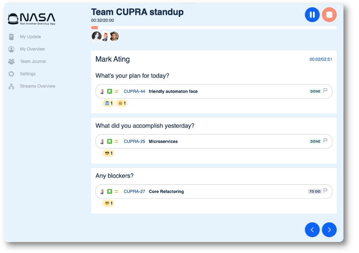Click the assignee avatar on CUPRA-27

[x=102, y=191]
